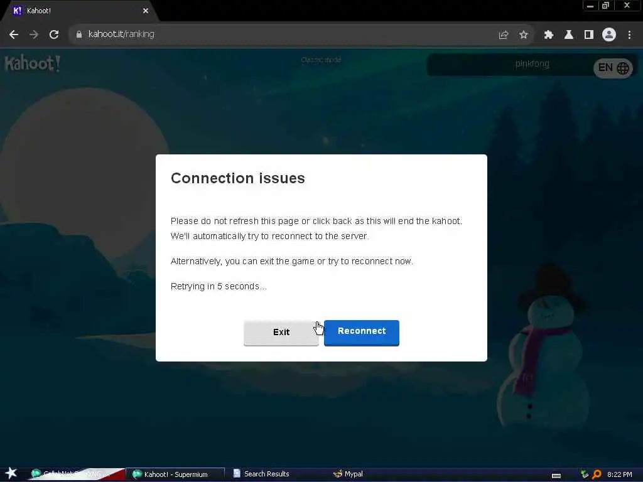Bookmark page with star icon
This screenshot has width=643, height=482.
coord(523,35)
